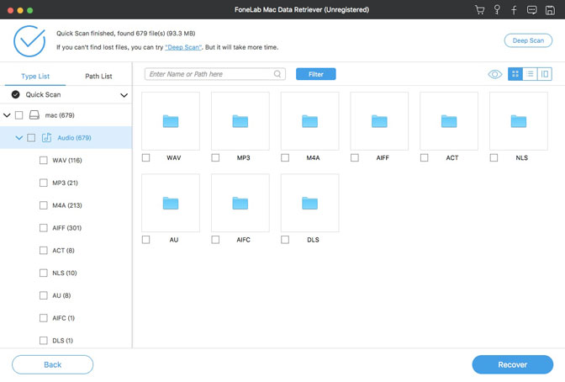Click the save scan floppy icon
Screen dimensions: 565x382
tap(550, 10)
